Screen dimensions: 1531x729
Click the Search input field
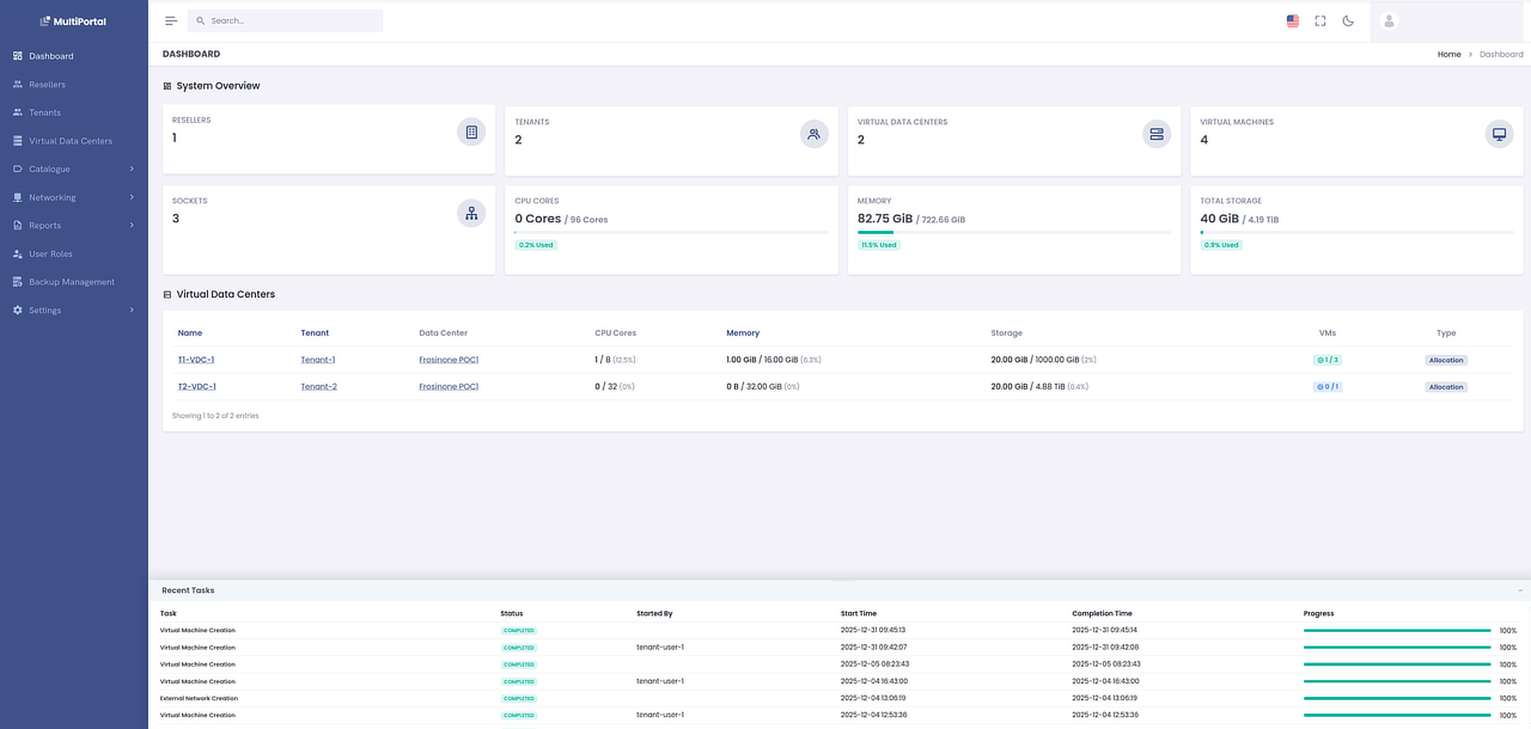[x=285, y=20]
